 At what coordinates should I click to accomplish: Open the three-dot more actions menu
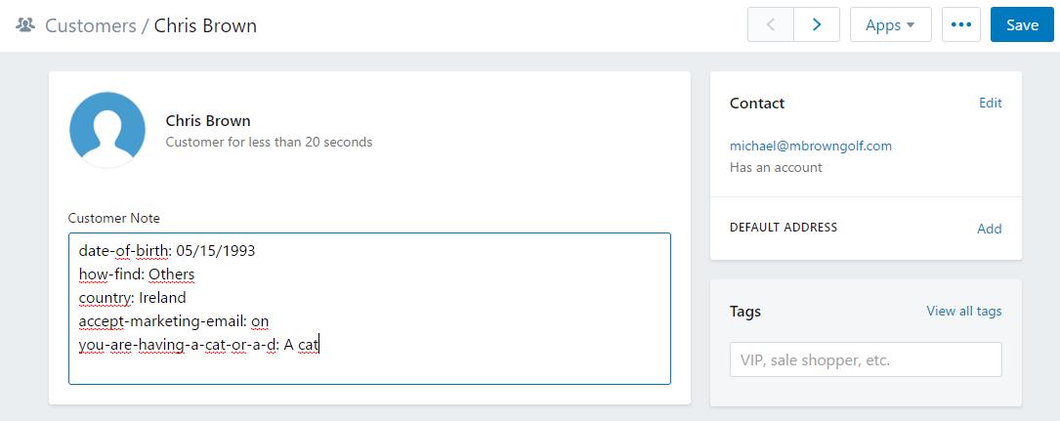[x=960, y=25]
